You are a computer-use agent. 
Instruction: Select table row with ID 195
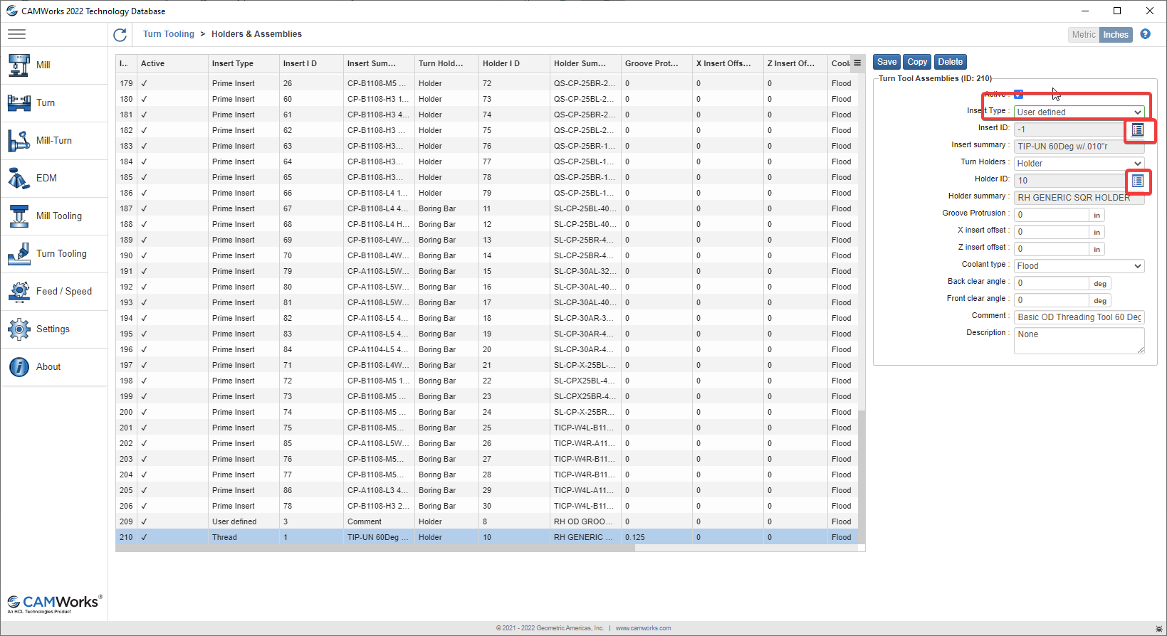point(487,334)
